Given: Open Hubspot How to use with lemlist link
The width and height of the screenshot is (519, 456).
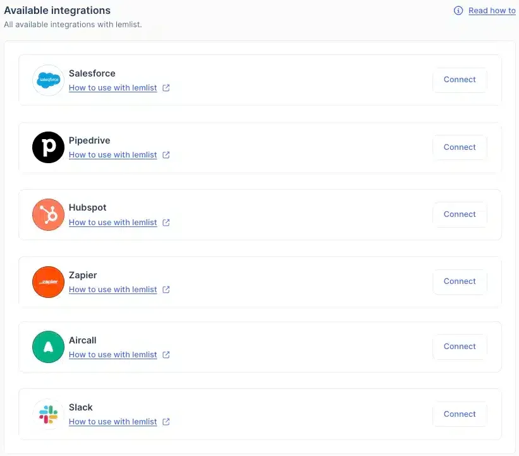Looking at the screenshot, I should [x=113, y=223].
